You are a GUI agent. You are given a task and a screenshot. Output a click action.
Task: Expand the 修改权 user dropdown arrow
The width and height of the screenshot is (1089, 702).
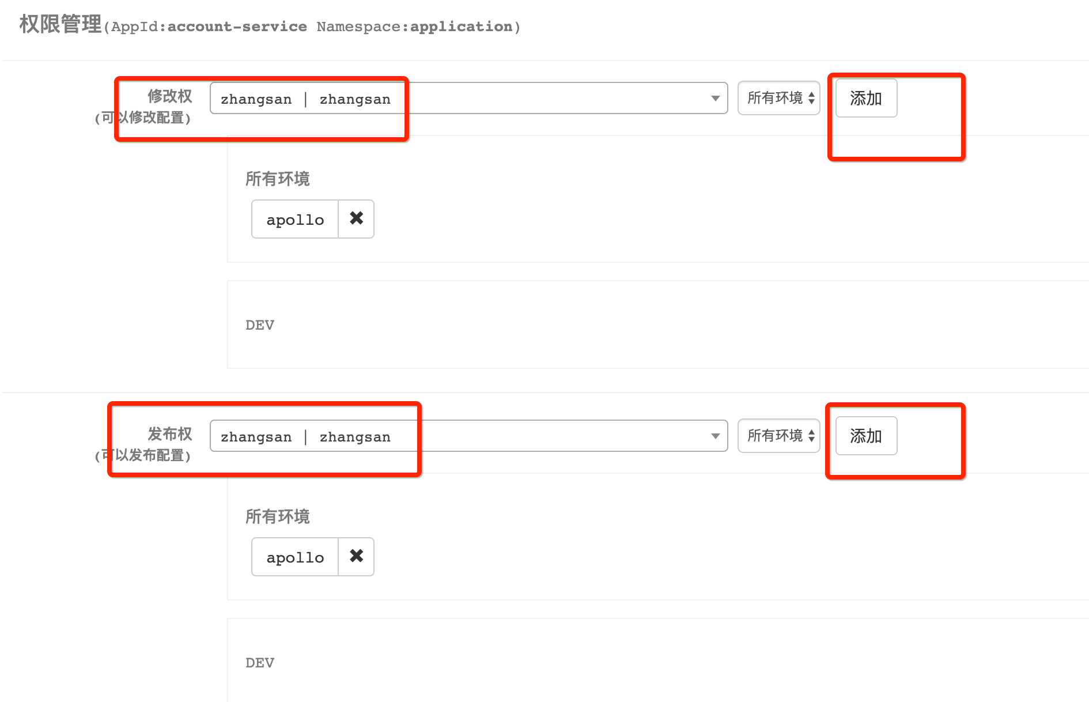[715, 99]
